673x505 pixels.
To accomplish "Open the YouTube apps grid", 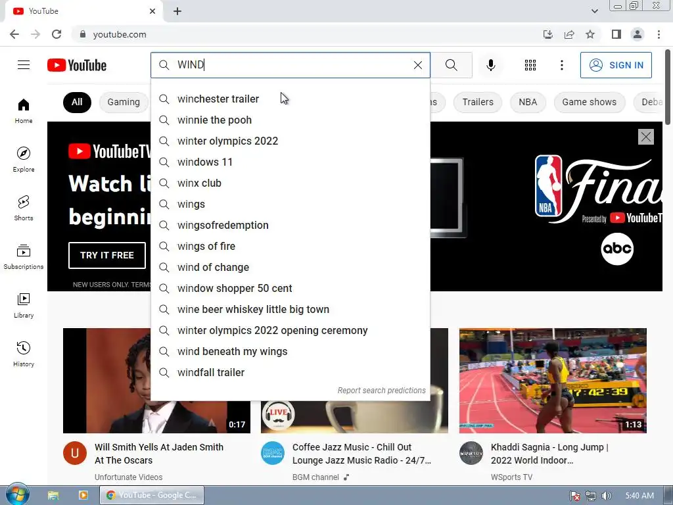I will (530, 65).
